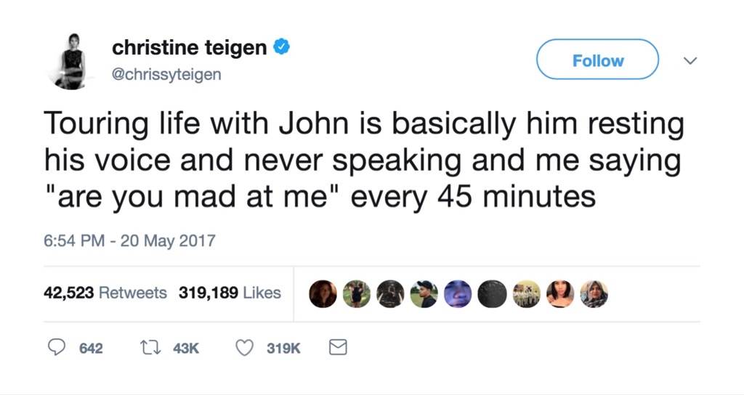Open christine teigen profile name link
This screenshot has height=395, width=744.
tap(190, 48)
